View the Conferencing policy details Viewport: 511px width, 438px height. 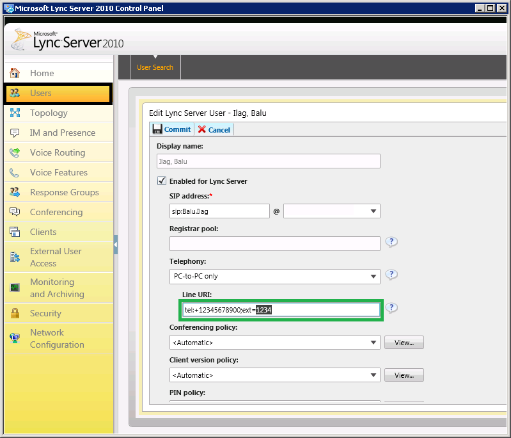tap(404, 343)
